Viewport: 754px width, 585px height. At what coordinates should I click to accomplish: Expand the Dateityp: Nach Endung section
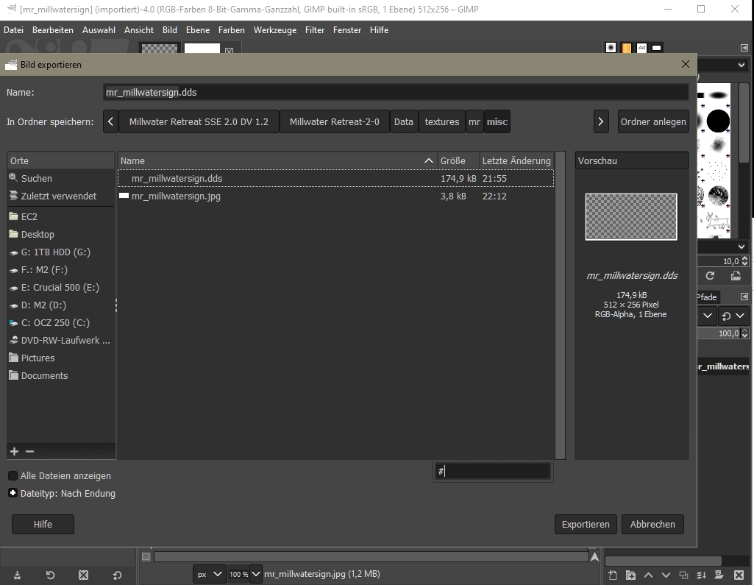[13, 494]
